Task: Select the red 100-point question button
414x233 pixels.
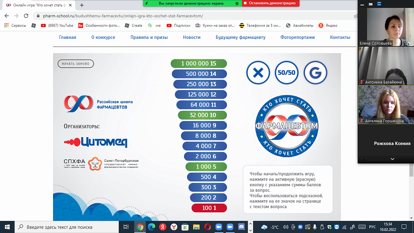Action: (x=209, y=208)
